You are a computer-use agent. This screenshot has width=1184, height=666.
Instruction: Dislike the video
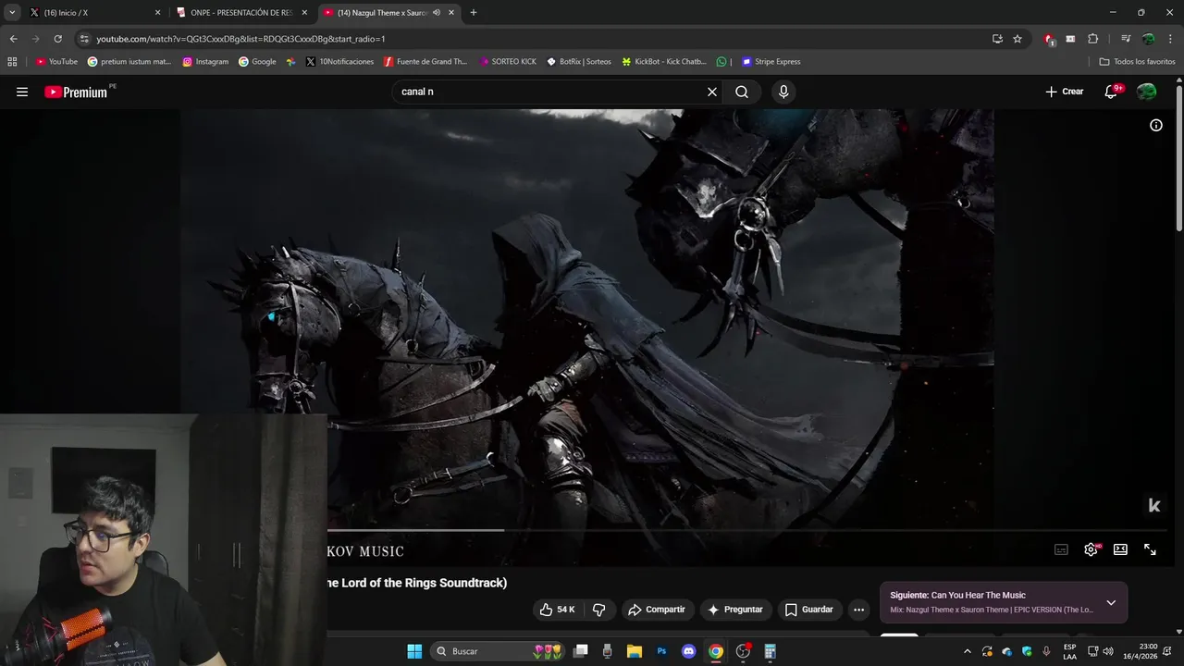tap(598, 610)
